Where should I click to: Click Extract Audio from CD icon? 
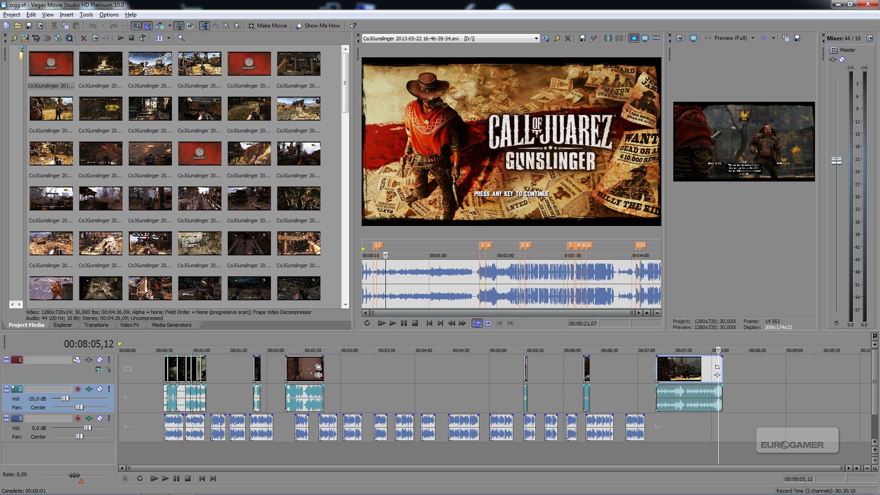point(58,38)
